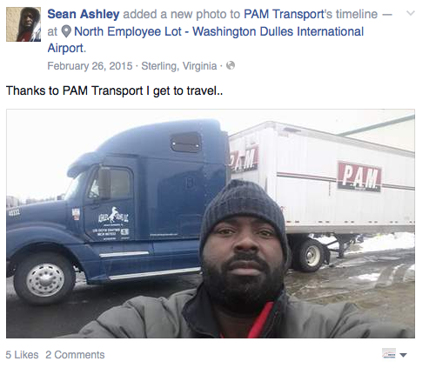The image size is (422, 368).
Task: Open the 2 Comments thread
Action: coord(75,355)
